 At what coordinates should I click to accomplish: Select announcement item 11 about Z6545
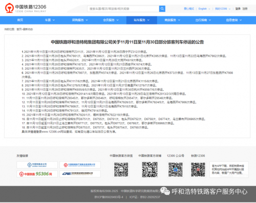tap(97, 98)
